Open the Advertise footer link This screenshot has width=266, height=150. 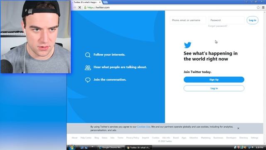194,138
